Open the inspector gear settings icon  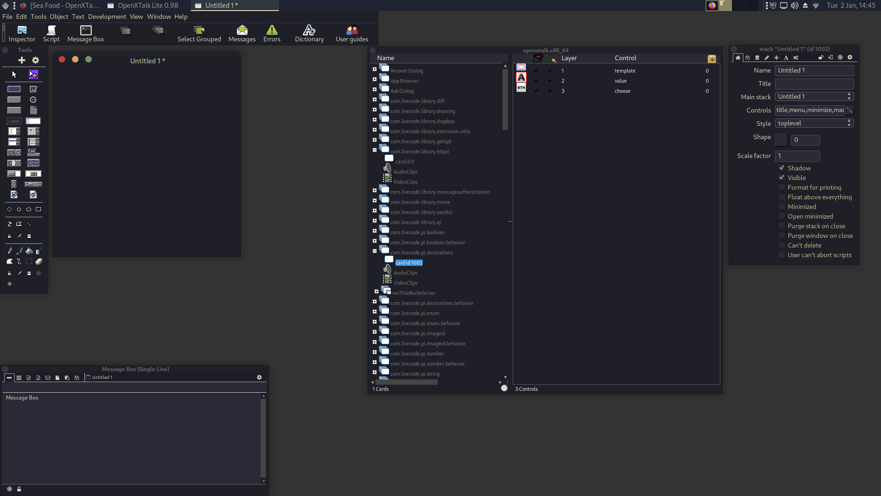(x=850, y=58)
